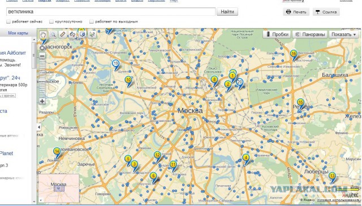Select the magnifier zoom-to-area tool

tap(53, 34)
